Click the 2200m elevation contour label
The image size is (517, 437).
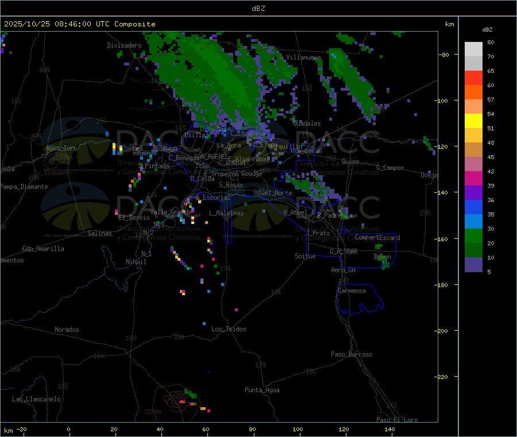pyautogui.click(x=153, y=412)
